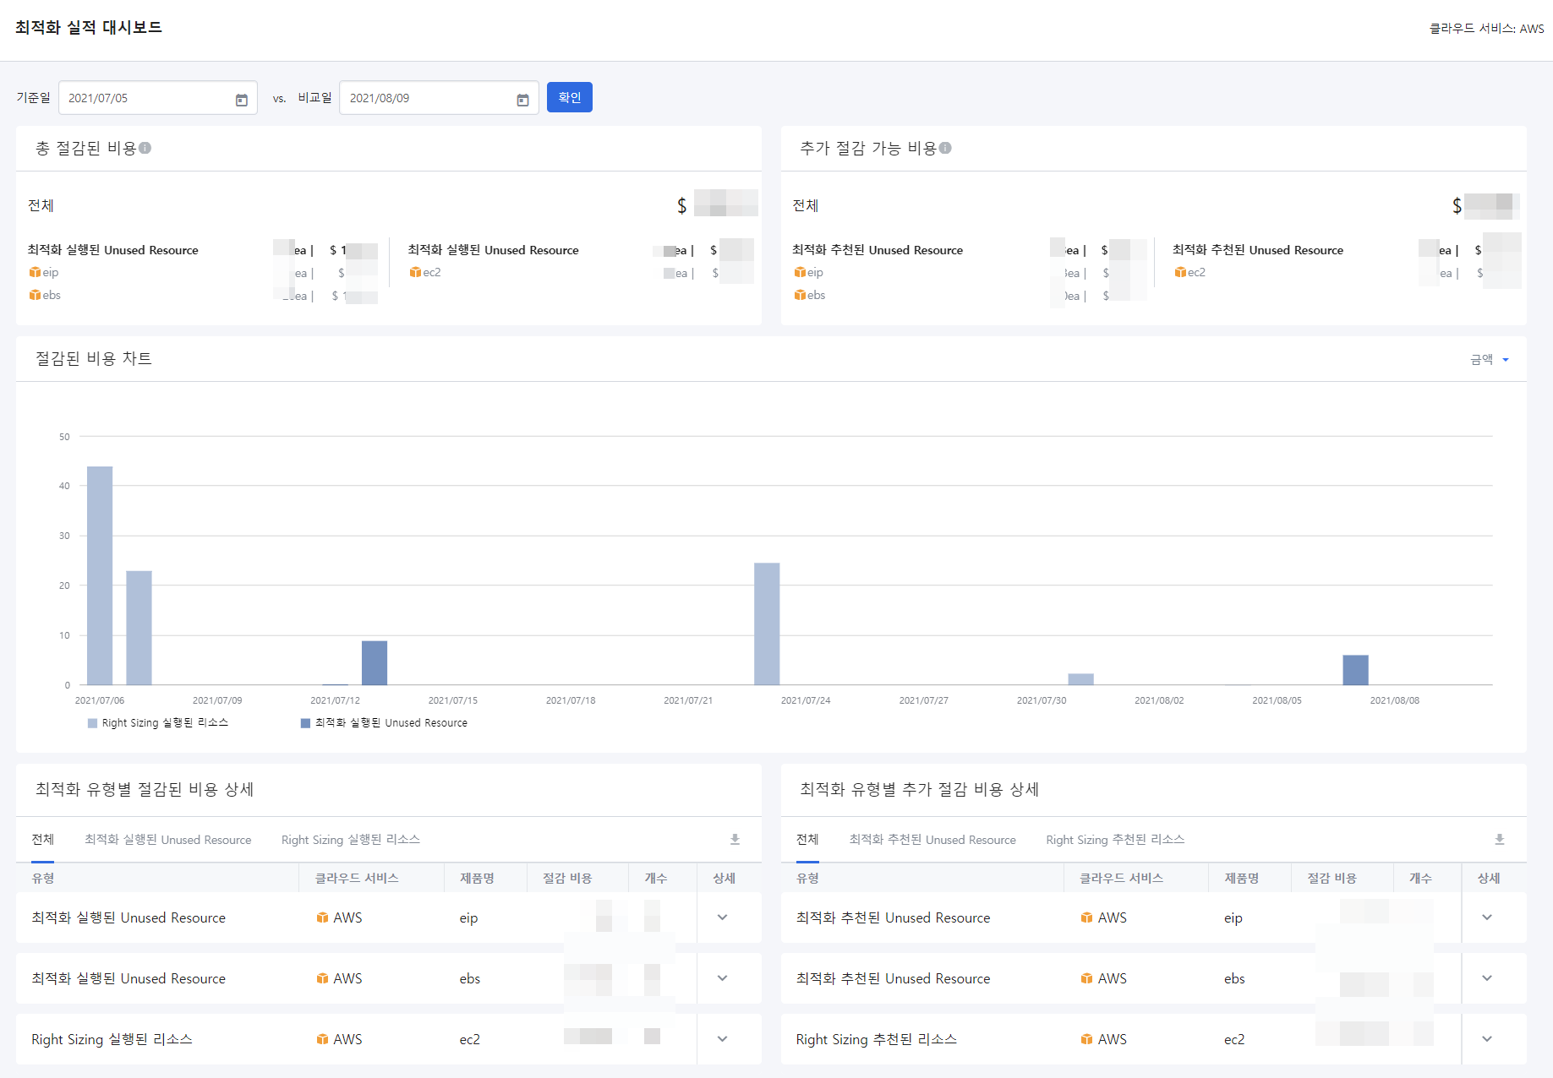Image resolution: width=1553 pixels, height=1078 pixels.
Task: Switch to Right Sizing 실행된 리소스 tab
Action: 350,840
